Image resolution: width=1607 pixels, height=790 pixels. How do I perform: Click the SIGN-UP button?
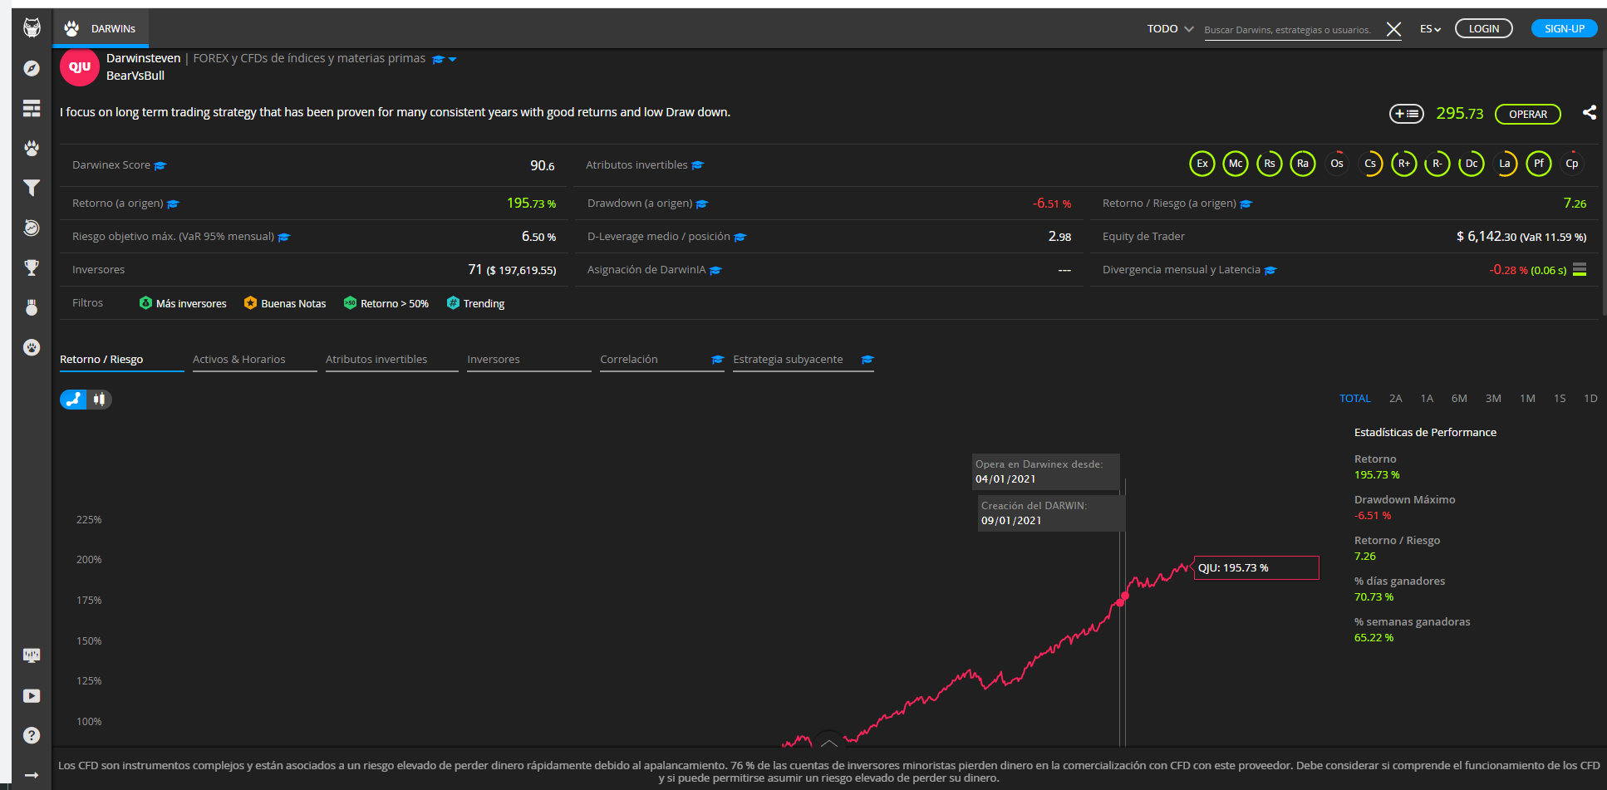click(x=1564, y=29)
